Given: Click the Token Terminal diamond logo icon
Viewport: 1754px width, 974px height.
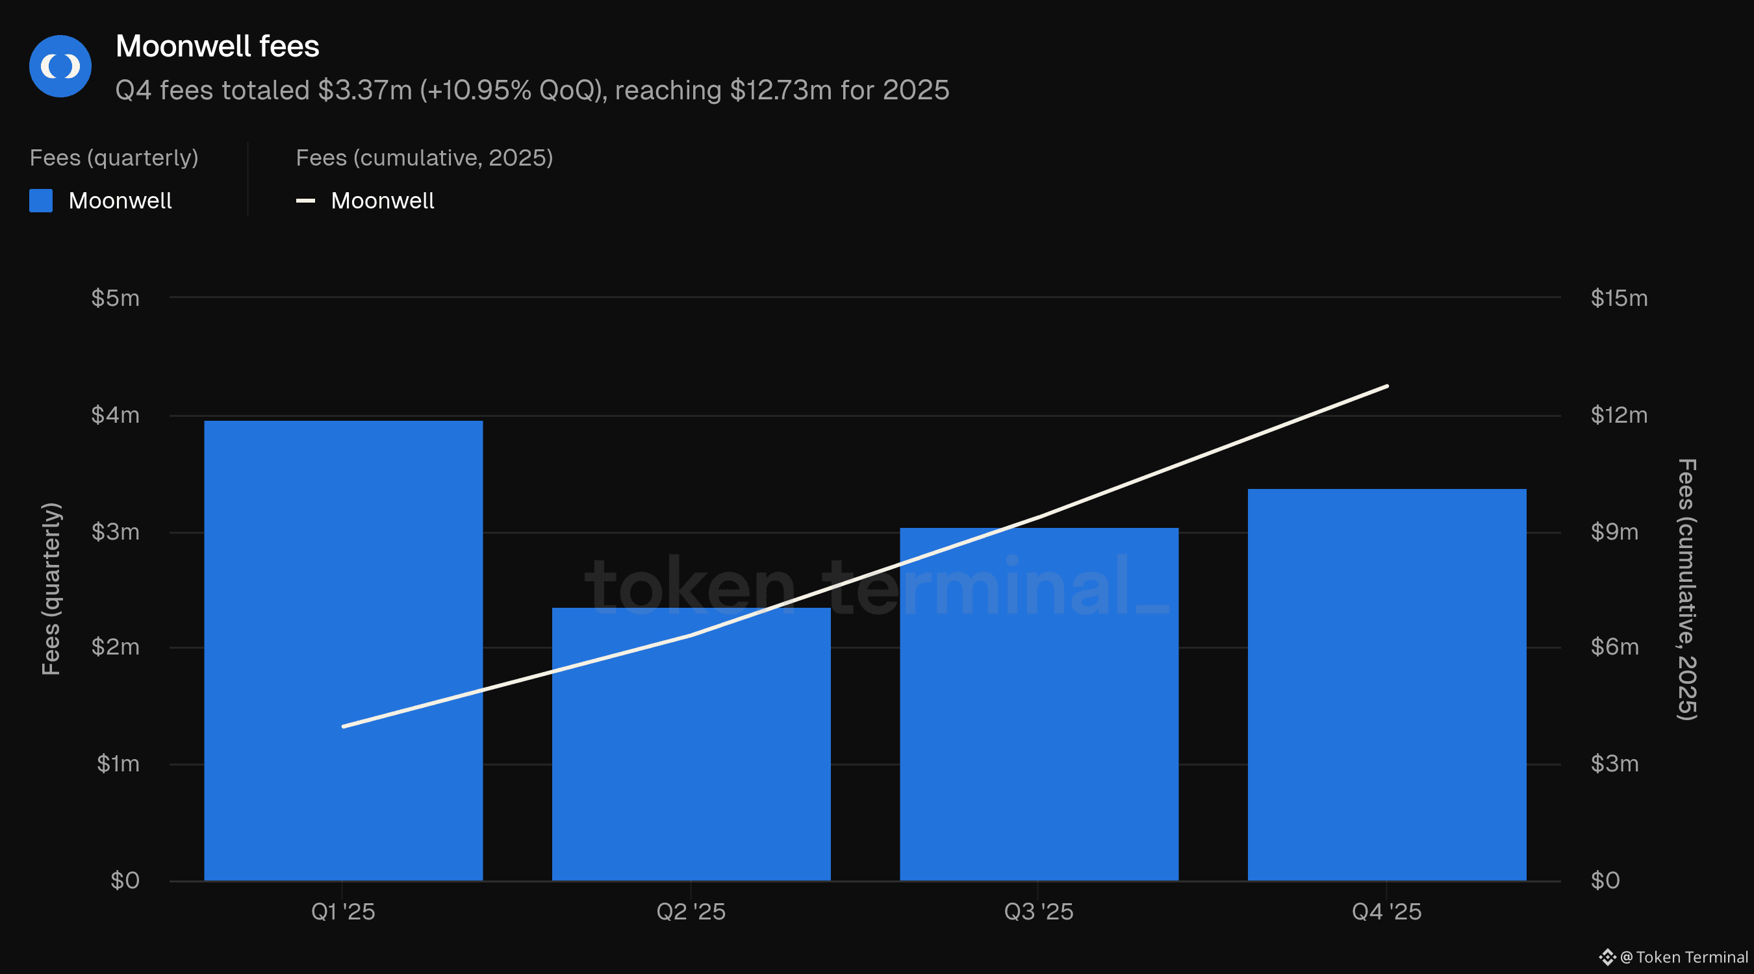Looking at the screenshot, I should (1607, 957).
